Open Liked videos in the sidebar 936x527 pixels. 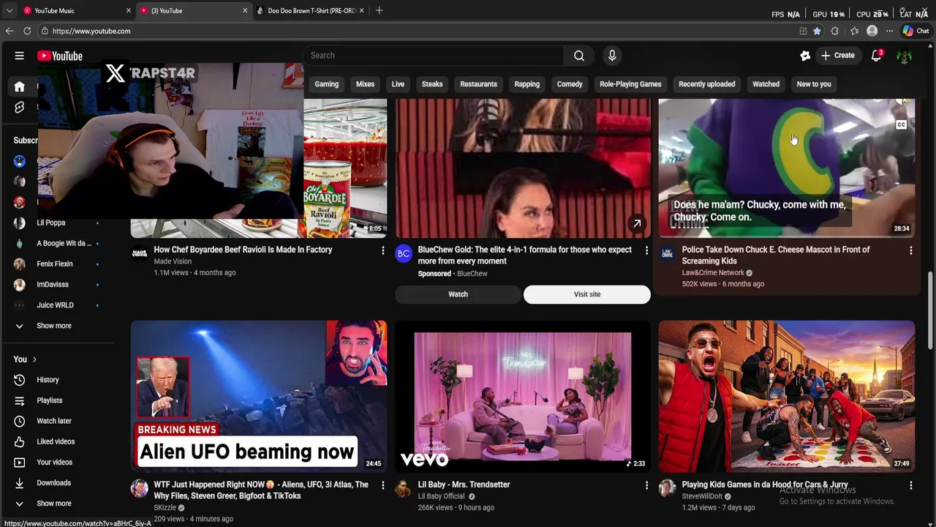point(56,441)
